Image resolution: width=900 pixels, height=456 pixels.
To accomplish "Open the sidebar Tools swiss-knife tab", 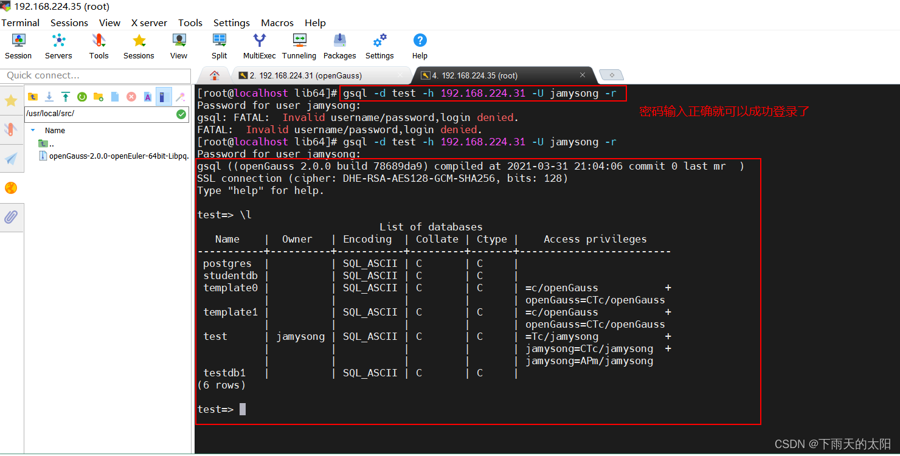I will click(x=11, y=129).
